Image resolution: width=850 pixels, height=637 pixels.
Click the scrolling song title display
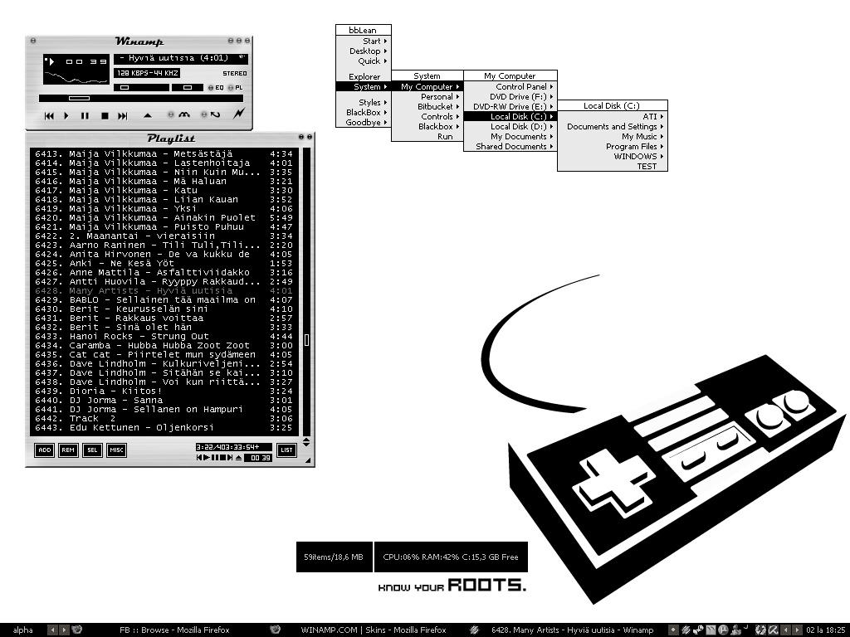tap(181, 58)
